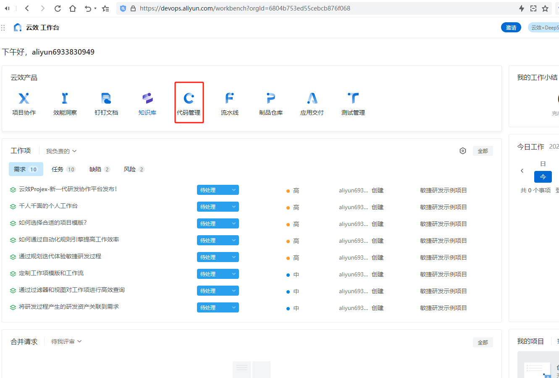
Task: Click 高 priority of 千人千面的个人工作台
Action: [x=293, y=207]
